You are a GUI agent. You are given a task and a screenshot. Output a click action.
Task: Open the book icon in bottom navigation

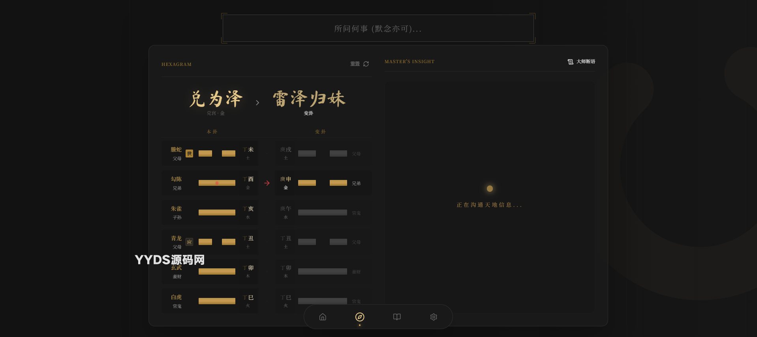pyautogui.click(x=397, y=317)
